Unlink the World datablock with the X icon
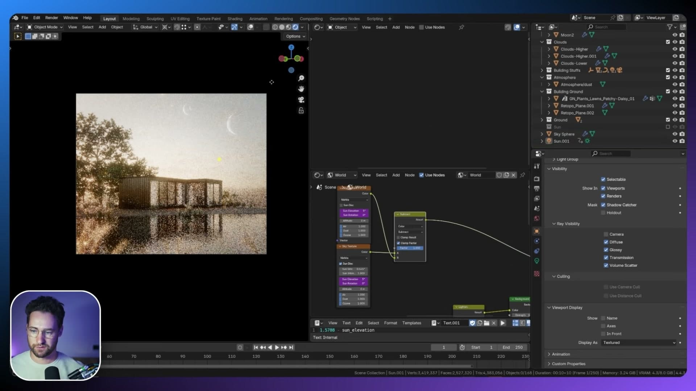Screen dimensions: 696x391 [x=513, y=175]
